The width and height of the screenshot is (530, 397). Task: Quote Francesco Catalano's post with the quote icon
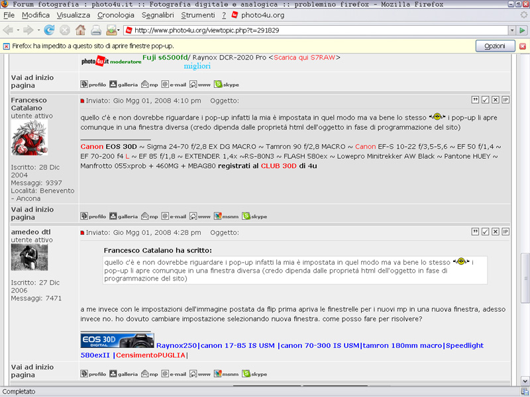475,100
